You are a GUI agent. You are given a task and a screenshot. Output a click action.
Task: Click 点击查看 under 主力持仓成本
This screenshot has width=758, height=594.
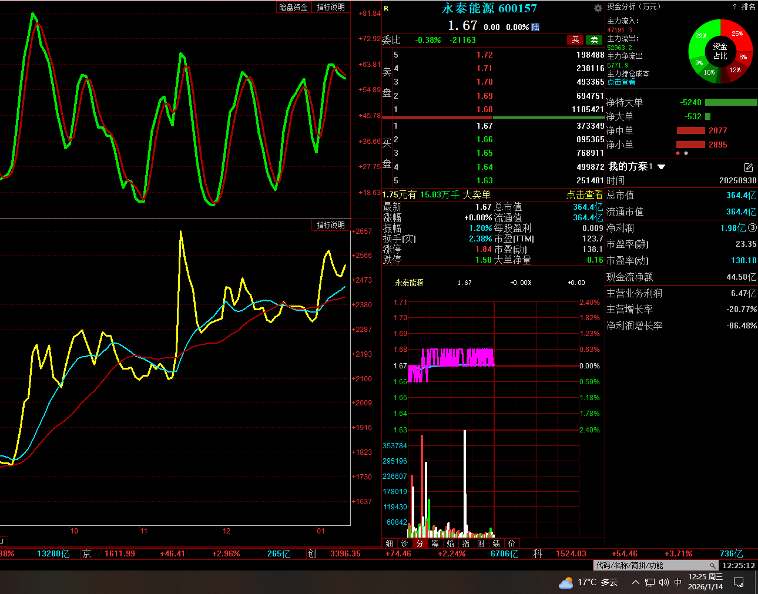(x=621, y=82)
